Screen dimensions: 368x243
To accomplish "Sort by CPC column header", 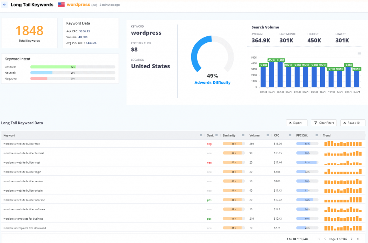I will [277, 136].
